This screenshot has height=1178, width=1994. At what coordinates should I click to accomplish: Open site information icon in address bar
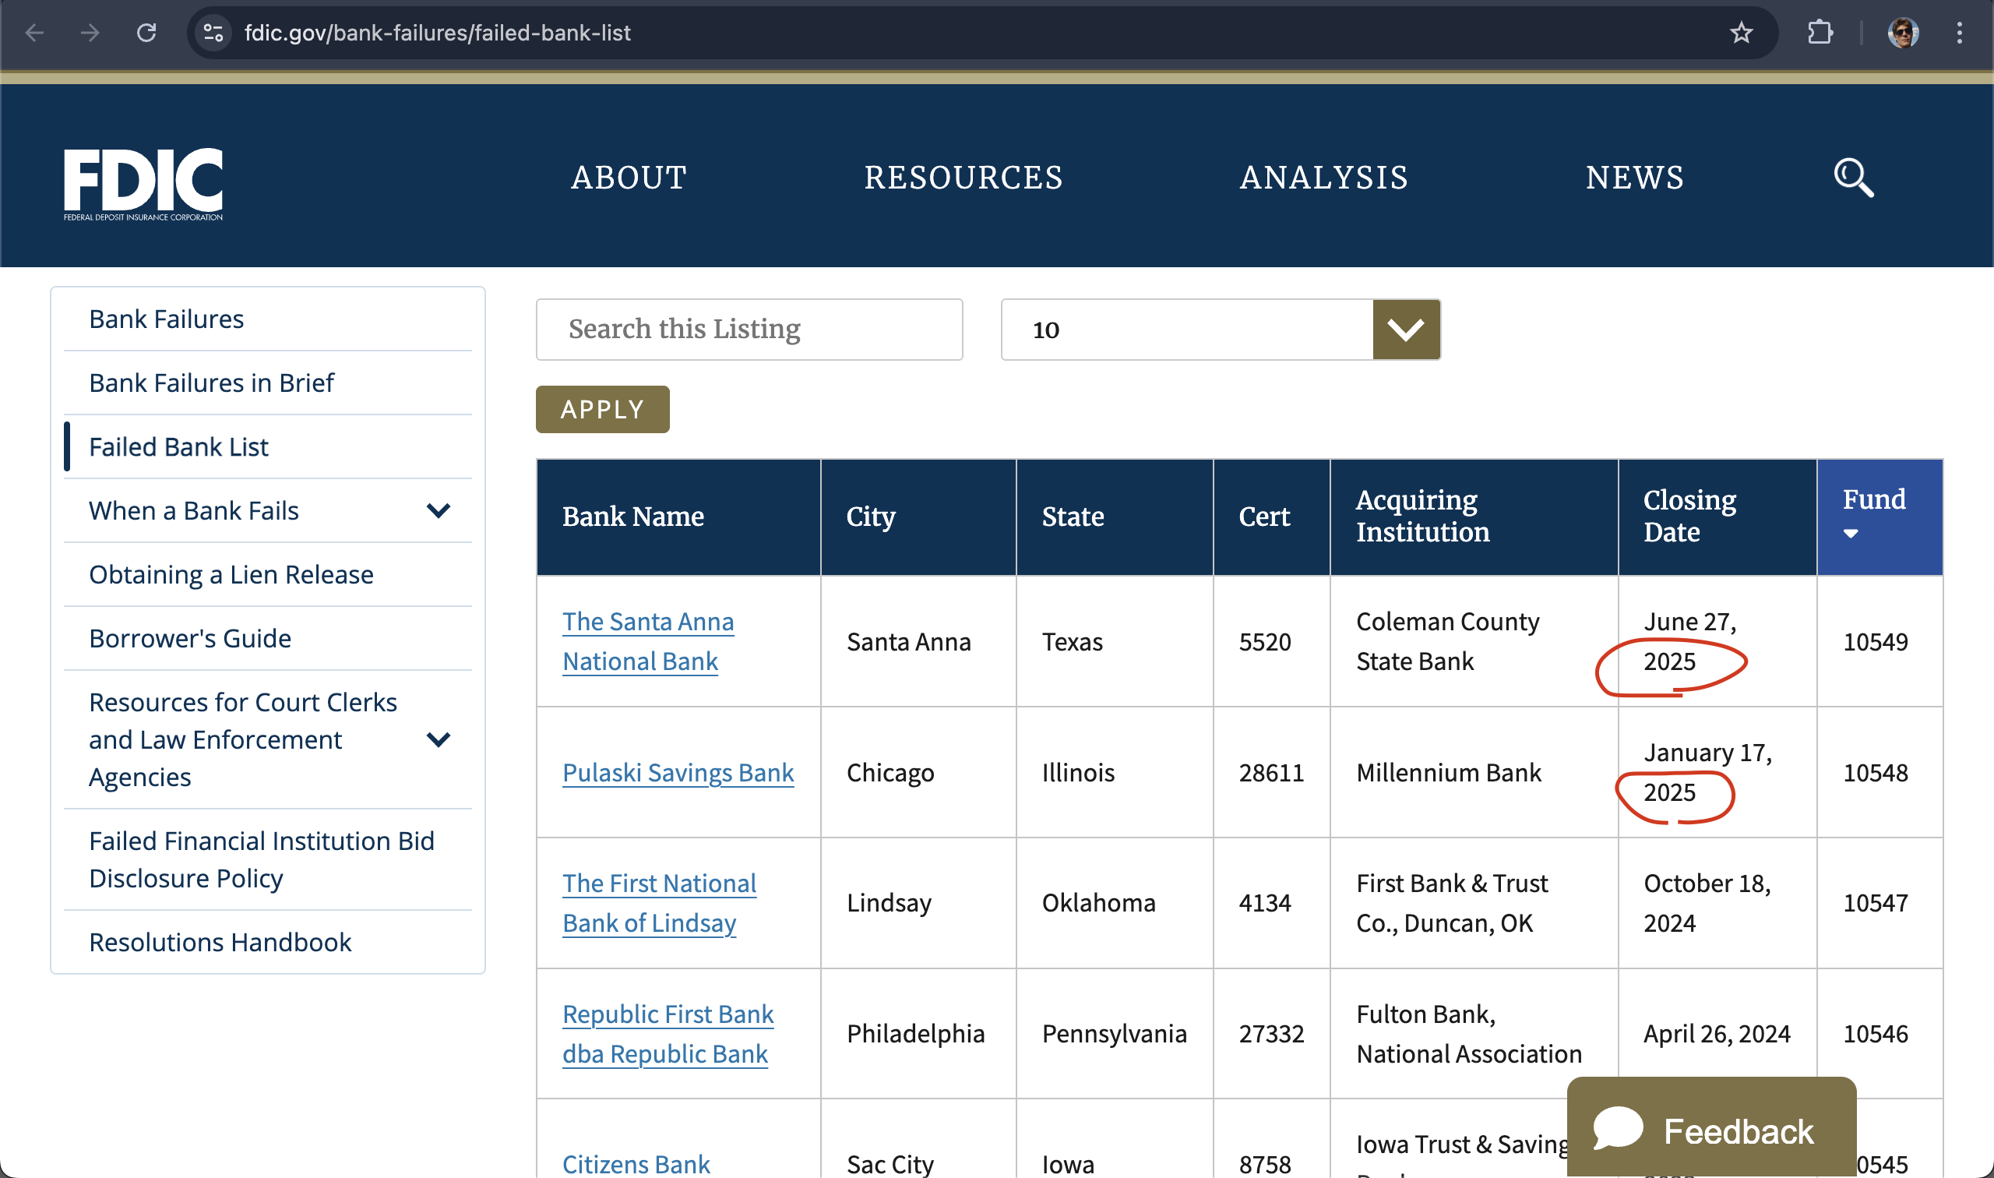click(213, 33)
